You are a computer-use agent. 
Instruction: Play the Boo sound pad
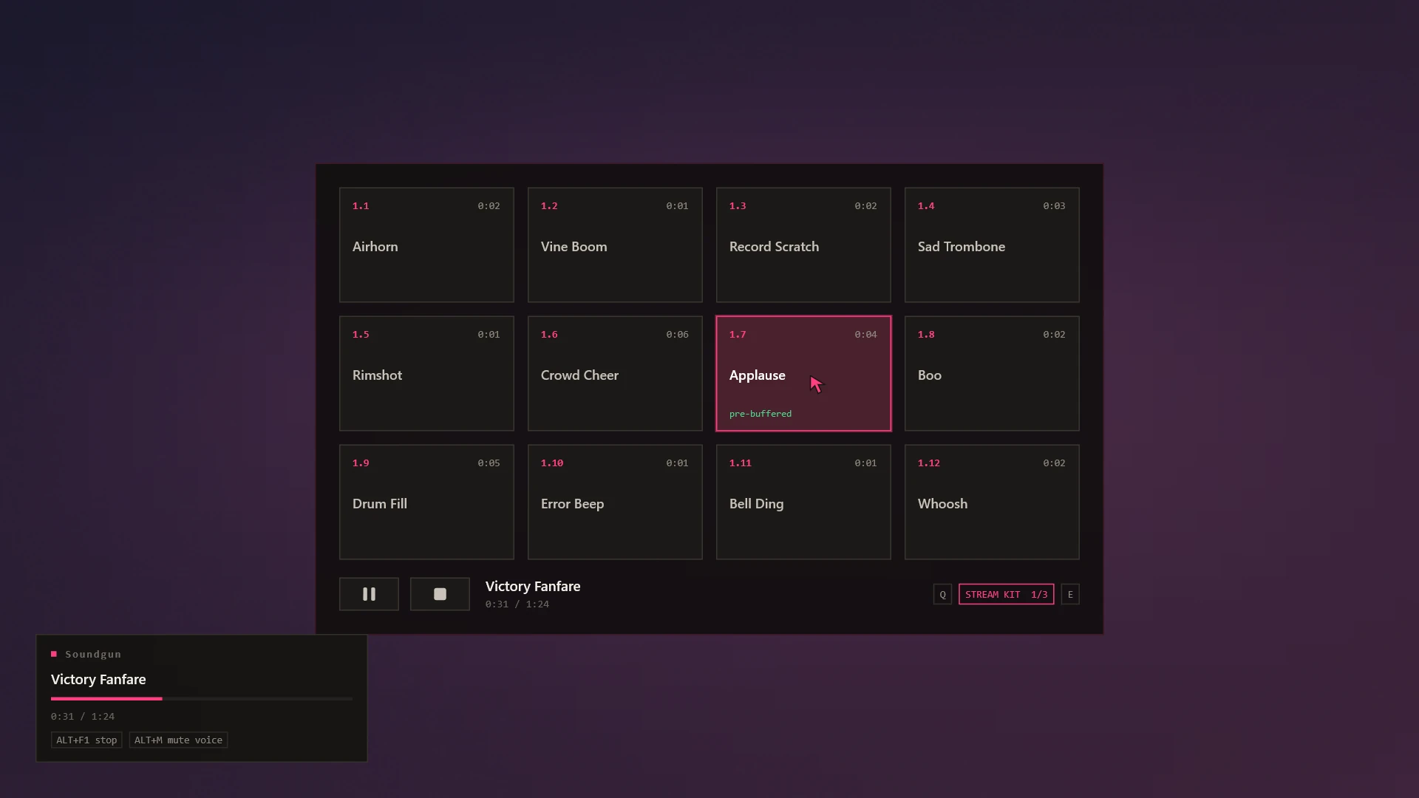coord(992,373)
